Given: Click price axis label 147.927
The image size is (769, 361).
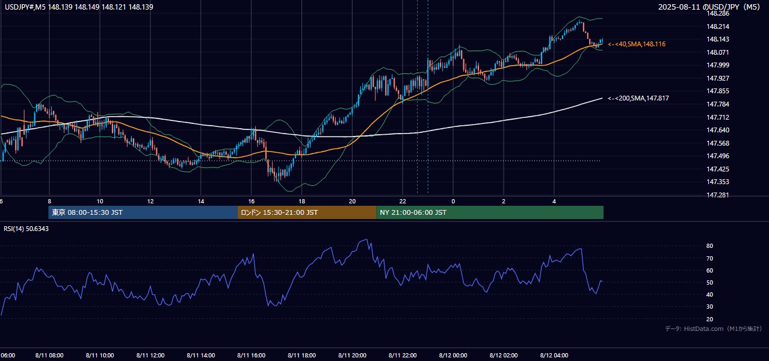Looking at the screenshot, I should tap(717, 78).
